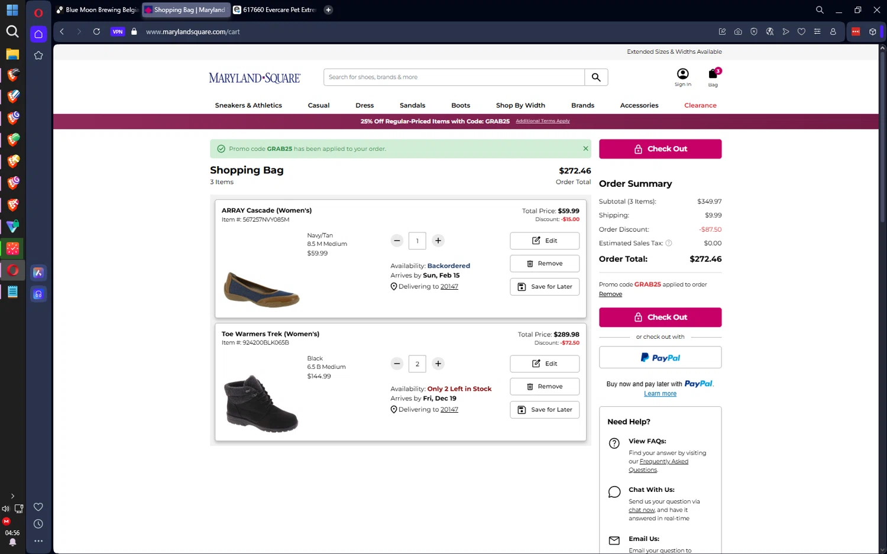Save ARRAY Cascade for later
This screenshot has width=887, height=554.
tap(545, 287)
